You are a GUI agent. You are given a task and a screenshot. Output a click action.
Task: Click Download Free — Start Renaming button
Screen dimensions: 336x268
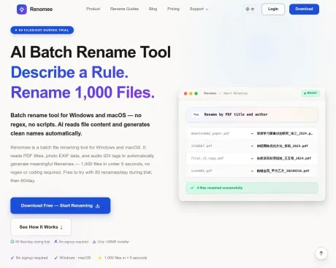click(61, 205)
